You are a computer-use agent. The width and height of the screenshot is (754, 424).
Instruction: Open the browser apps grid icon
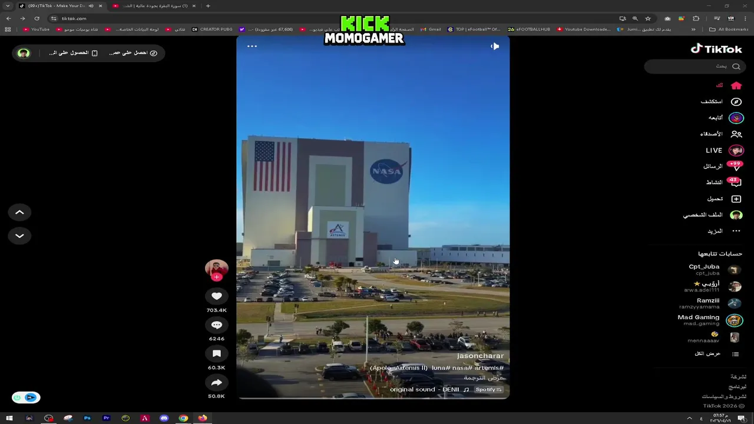pyautogui.click(x=8, y=29)
